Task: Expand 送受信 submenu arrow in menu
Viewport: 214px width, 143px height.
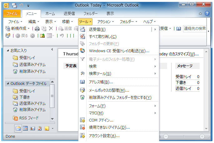Action: point(155,29)
